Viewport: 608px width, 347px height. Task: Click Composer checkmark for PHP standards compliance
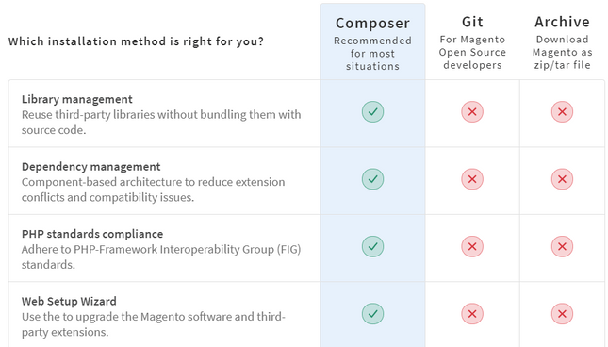[x=372, y=247]
